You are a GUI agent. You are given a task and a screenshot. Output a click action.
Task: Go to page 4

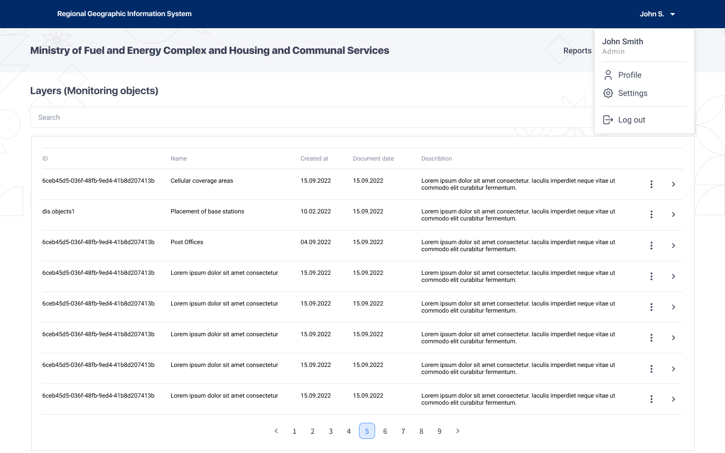[349, 431]
